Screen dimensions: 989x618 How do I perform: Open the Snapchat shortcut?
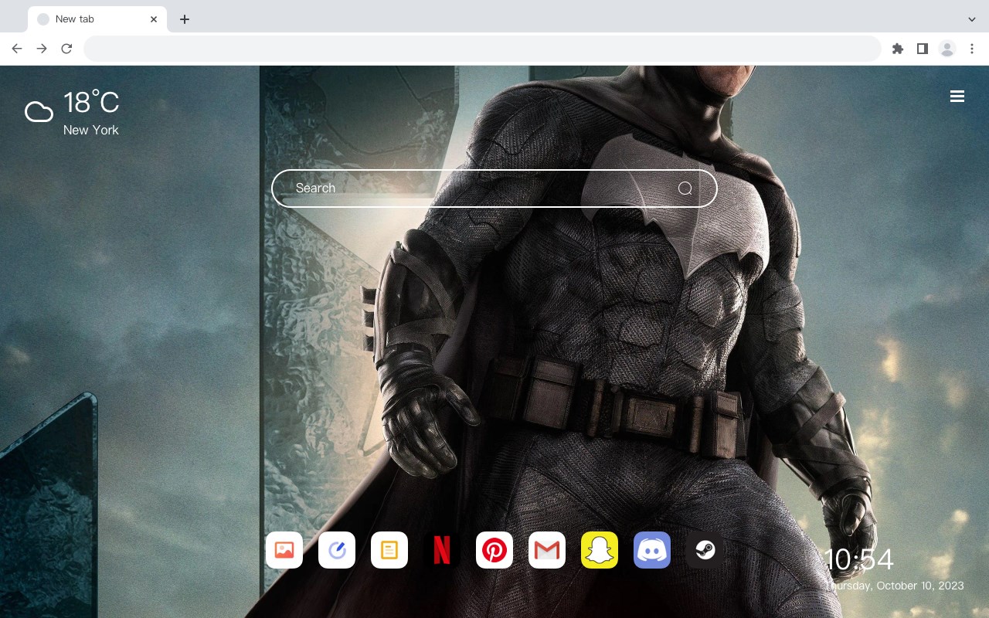(x=600, y=550)
